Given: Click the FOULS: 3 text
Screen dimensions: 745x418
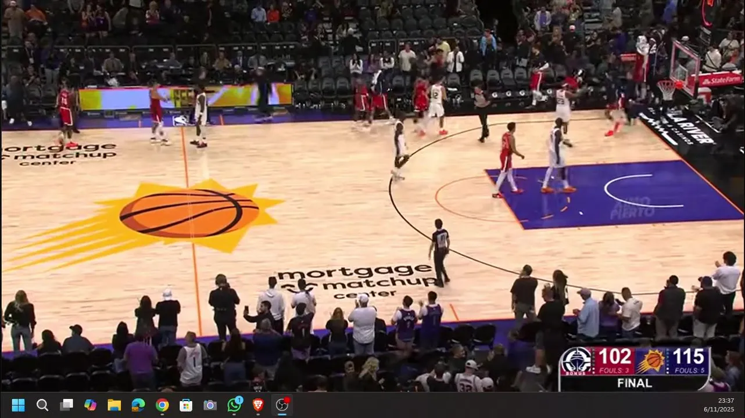Looking at the screenshot, I should 614,370.
